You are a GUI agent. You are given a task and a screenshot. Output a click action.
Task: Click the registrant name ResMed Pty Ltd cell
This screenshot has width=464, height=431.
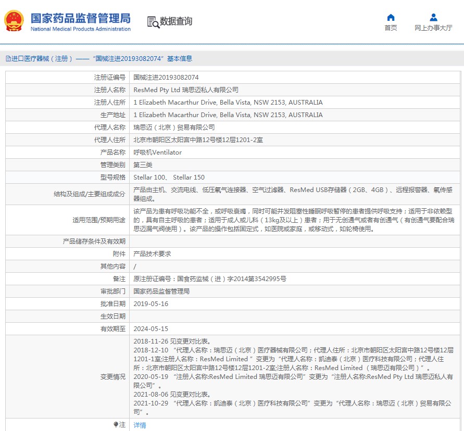185,90
